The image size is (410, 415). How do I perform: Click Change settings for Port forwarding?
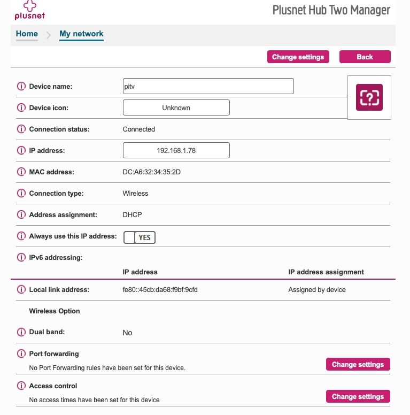(x=358, y=364)
